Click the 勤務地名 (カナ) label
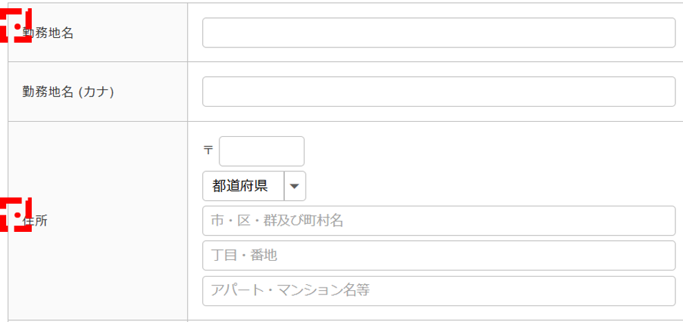The width and height of the screenshot is (683, 322). pos(68,92)
